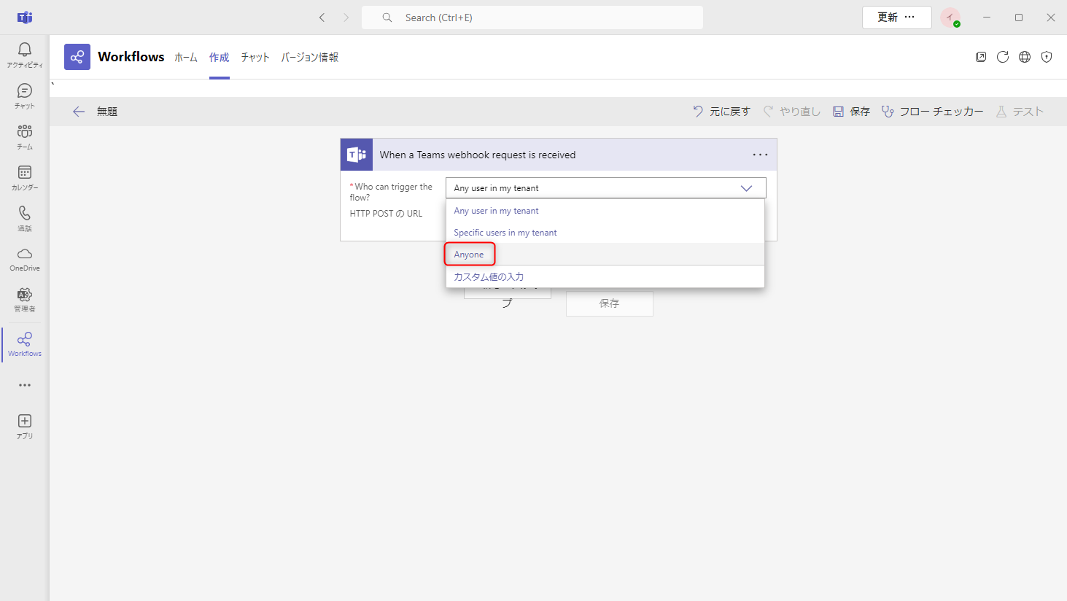Click the Microsoft Teams logo

click(x=25, y=18)
